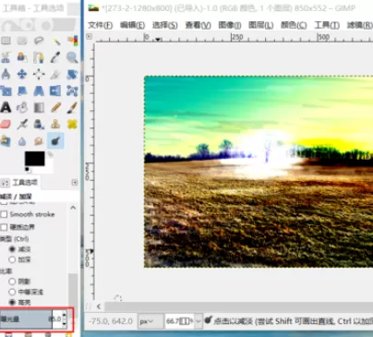
Task: Select the Paintbrush tool
Action: [72, 107]
